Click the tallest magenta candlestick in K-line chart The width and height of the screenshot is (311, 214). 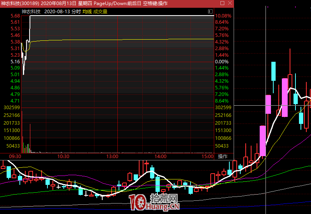tap(285, 98)
